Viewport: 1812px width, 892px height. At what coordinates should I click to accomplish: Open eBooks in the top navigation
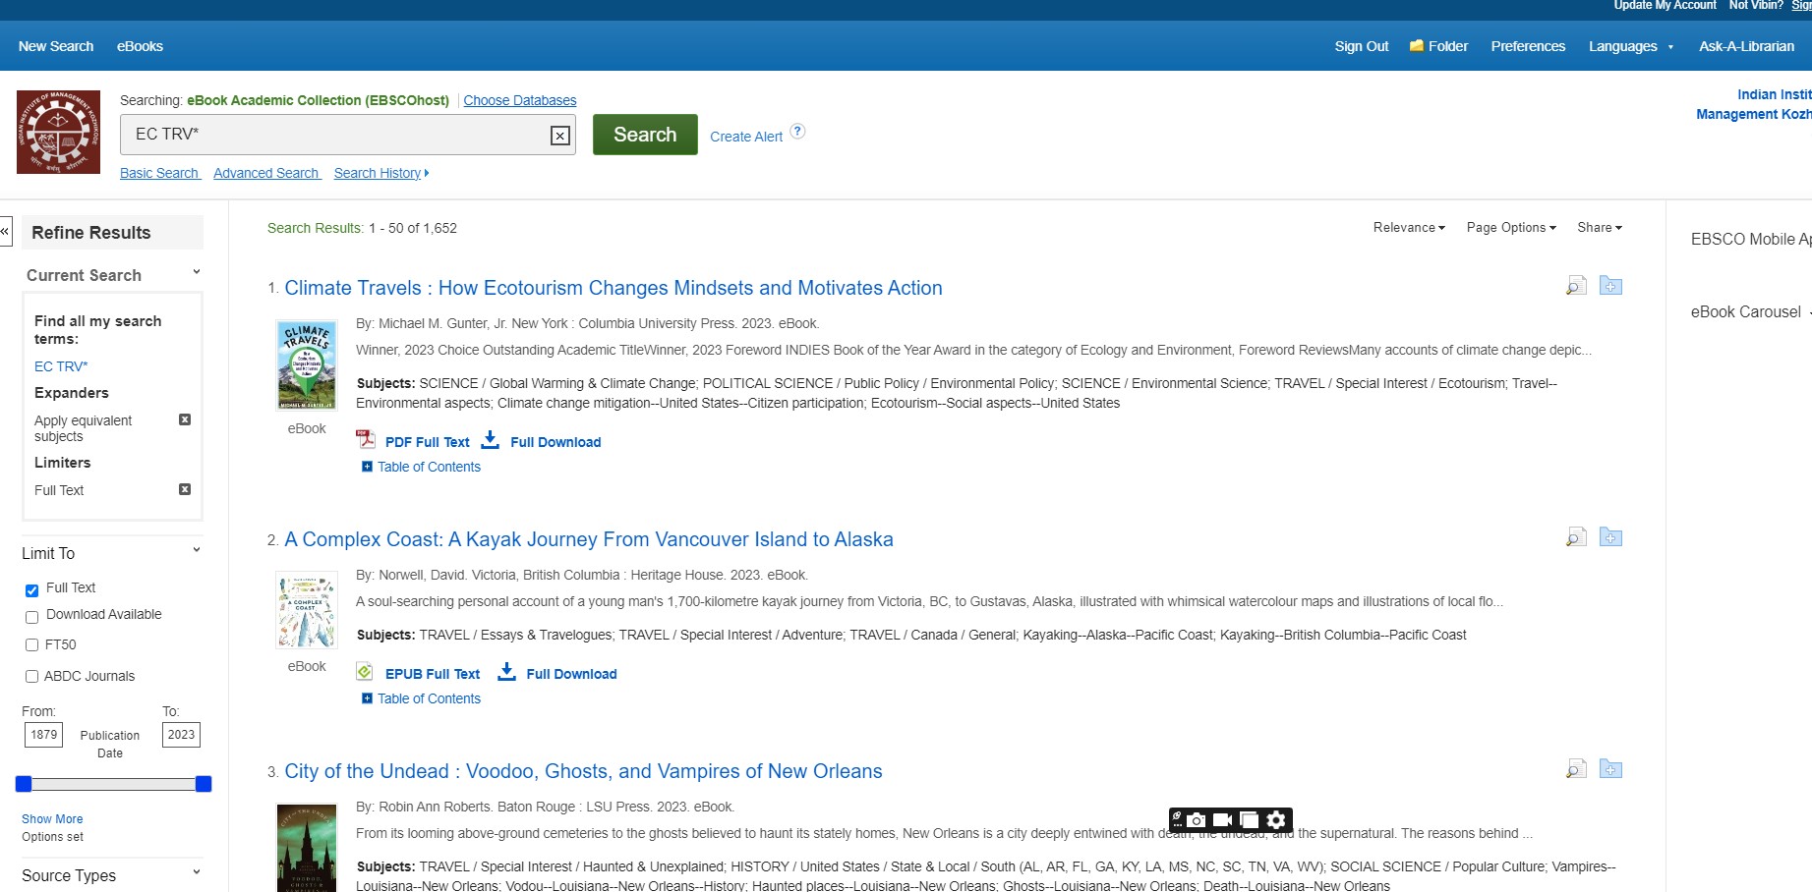[140, 46]
